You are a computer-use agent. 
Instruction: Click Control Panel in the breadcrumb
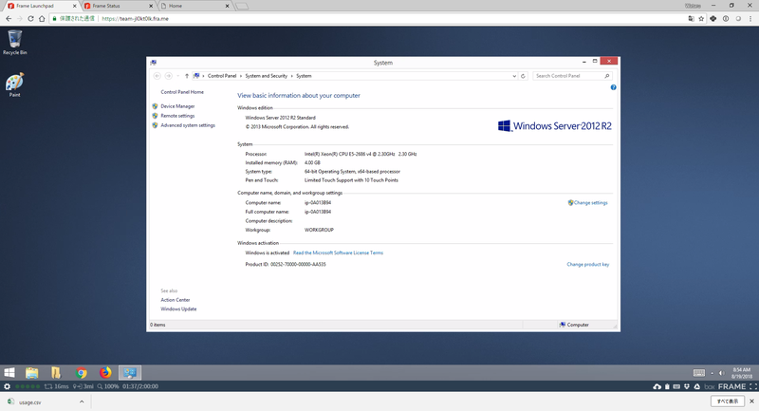[222, 76]
